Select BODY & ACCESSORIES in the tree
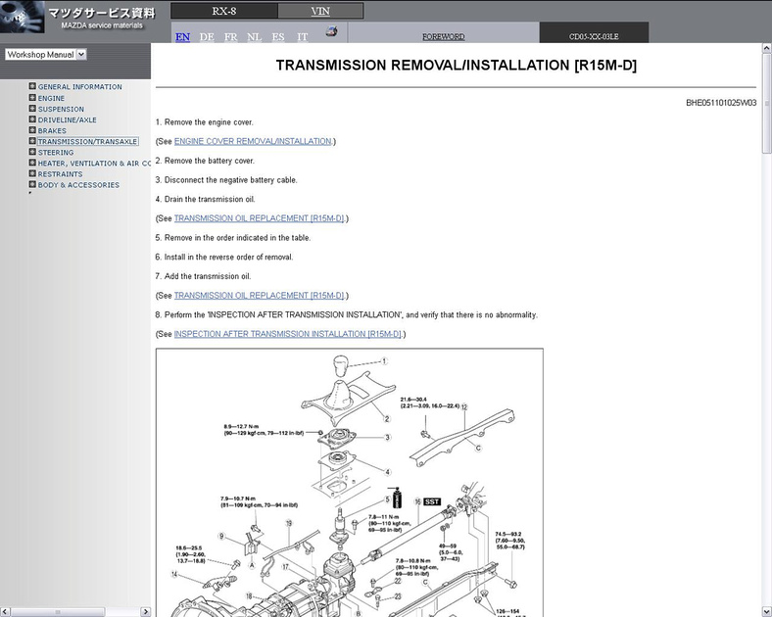 (78, 184)
